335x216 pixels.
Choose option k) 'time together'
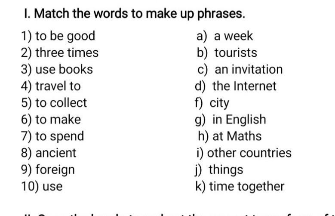pos(240,186)
